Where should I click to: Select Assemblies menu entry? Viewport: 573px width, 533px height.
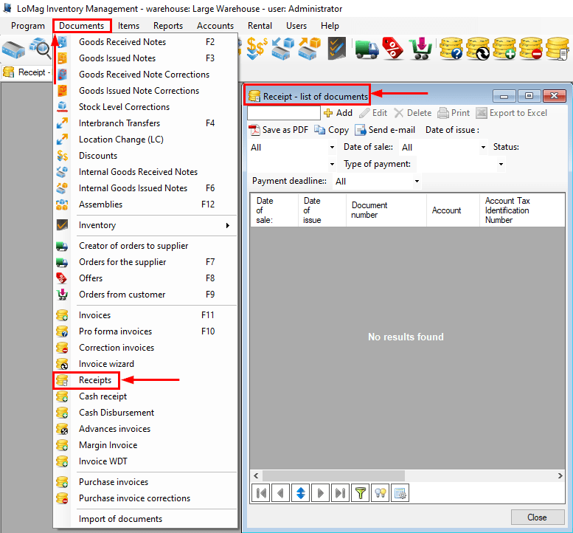[145, 204]
